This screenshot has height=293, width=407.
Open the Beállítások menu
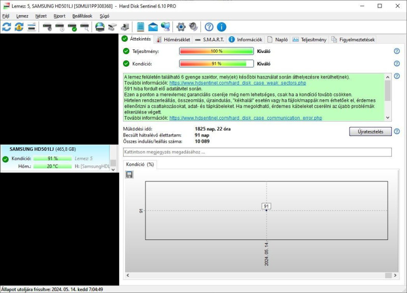(82, 16)
